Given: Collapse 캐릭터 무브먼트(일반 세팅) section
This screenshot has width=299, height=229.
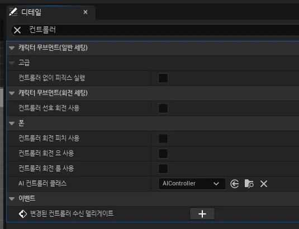Looking at the screenshot, I should (x=12, y=48).
